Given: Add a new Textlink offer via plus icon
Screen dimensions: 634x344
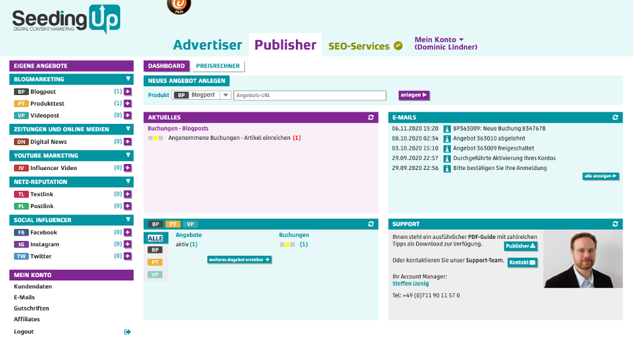Looking at the screenshot, I should pyautogui.click(x=127, y=194).
